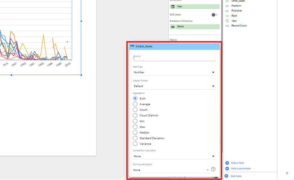Click the plus icon for Add a parameter

click(x=227, y=168)
